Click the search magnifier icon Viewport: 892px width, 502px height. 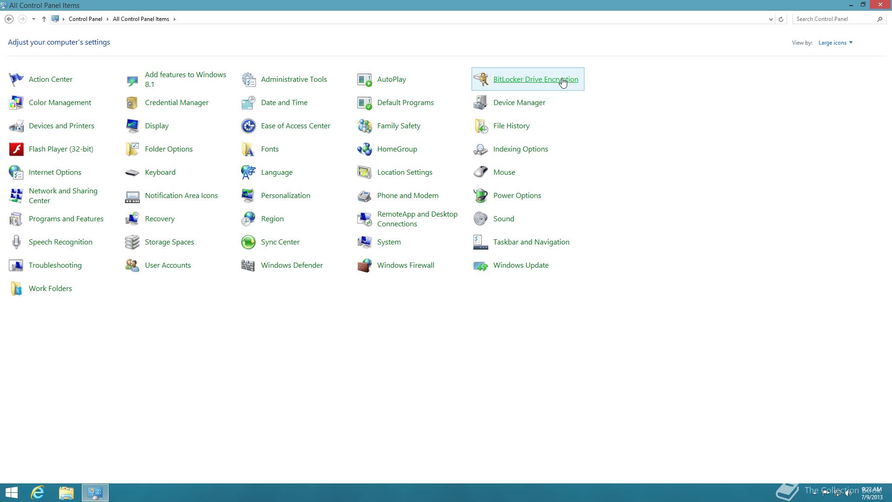(x=879, y=19)
